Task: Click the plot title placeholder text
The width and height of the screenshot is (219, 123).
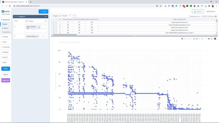Action: (x=69, y=42)
